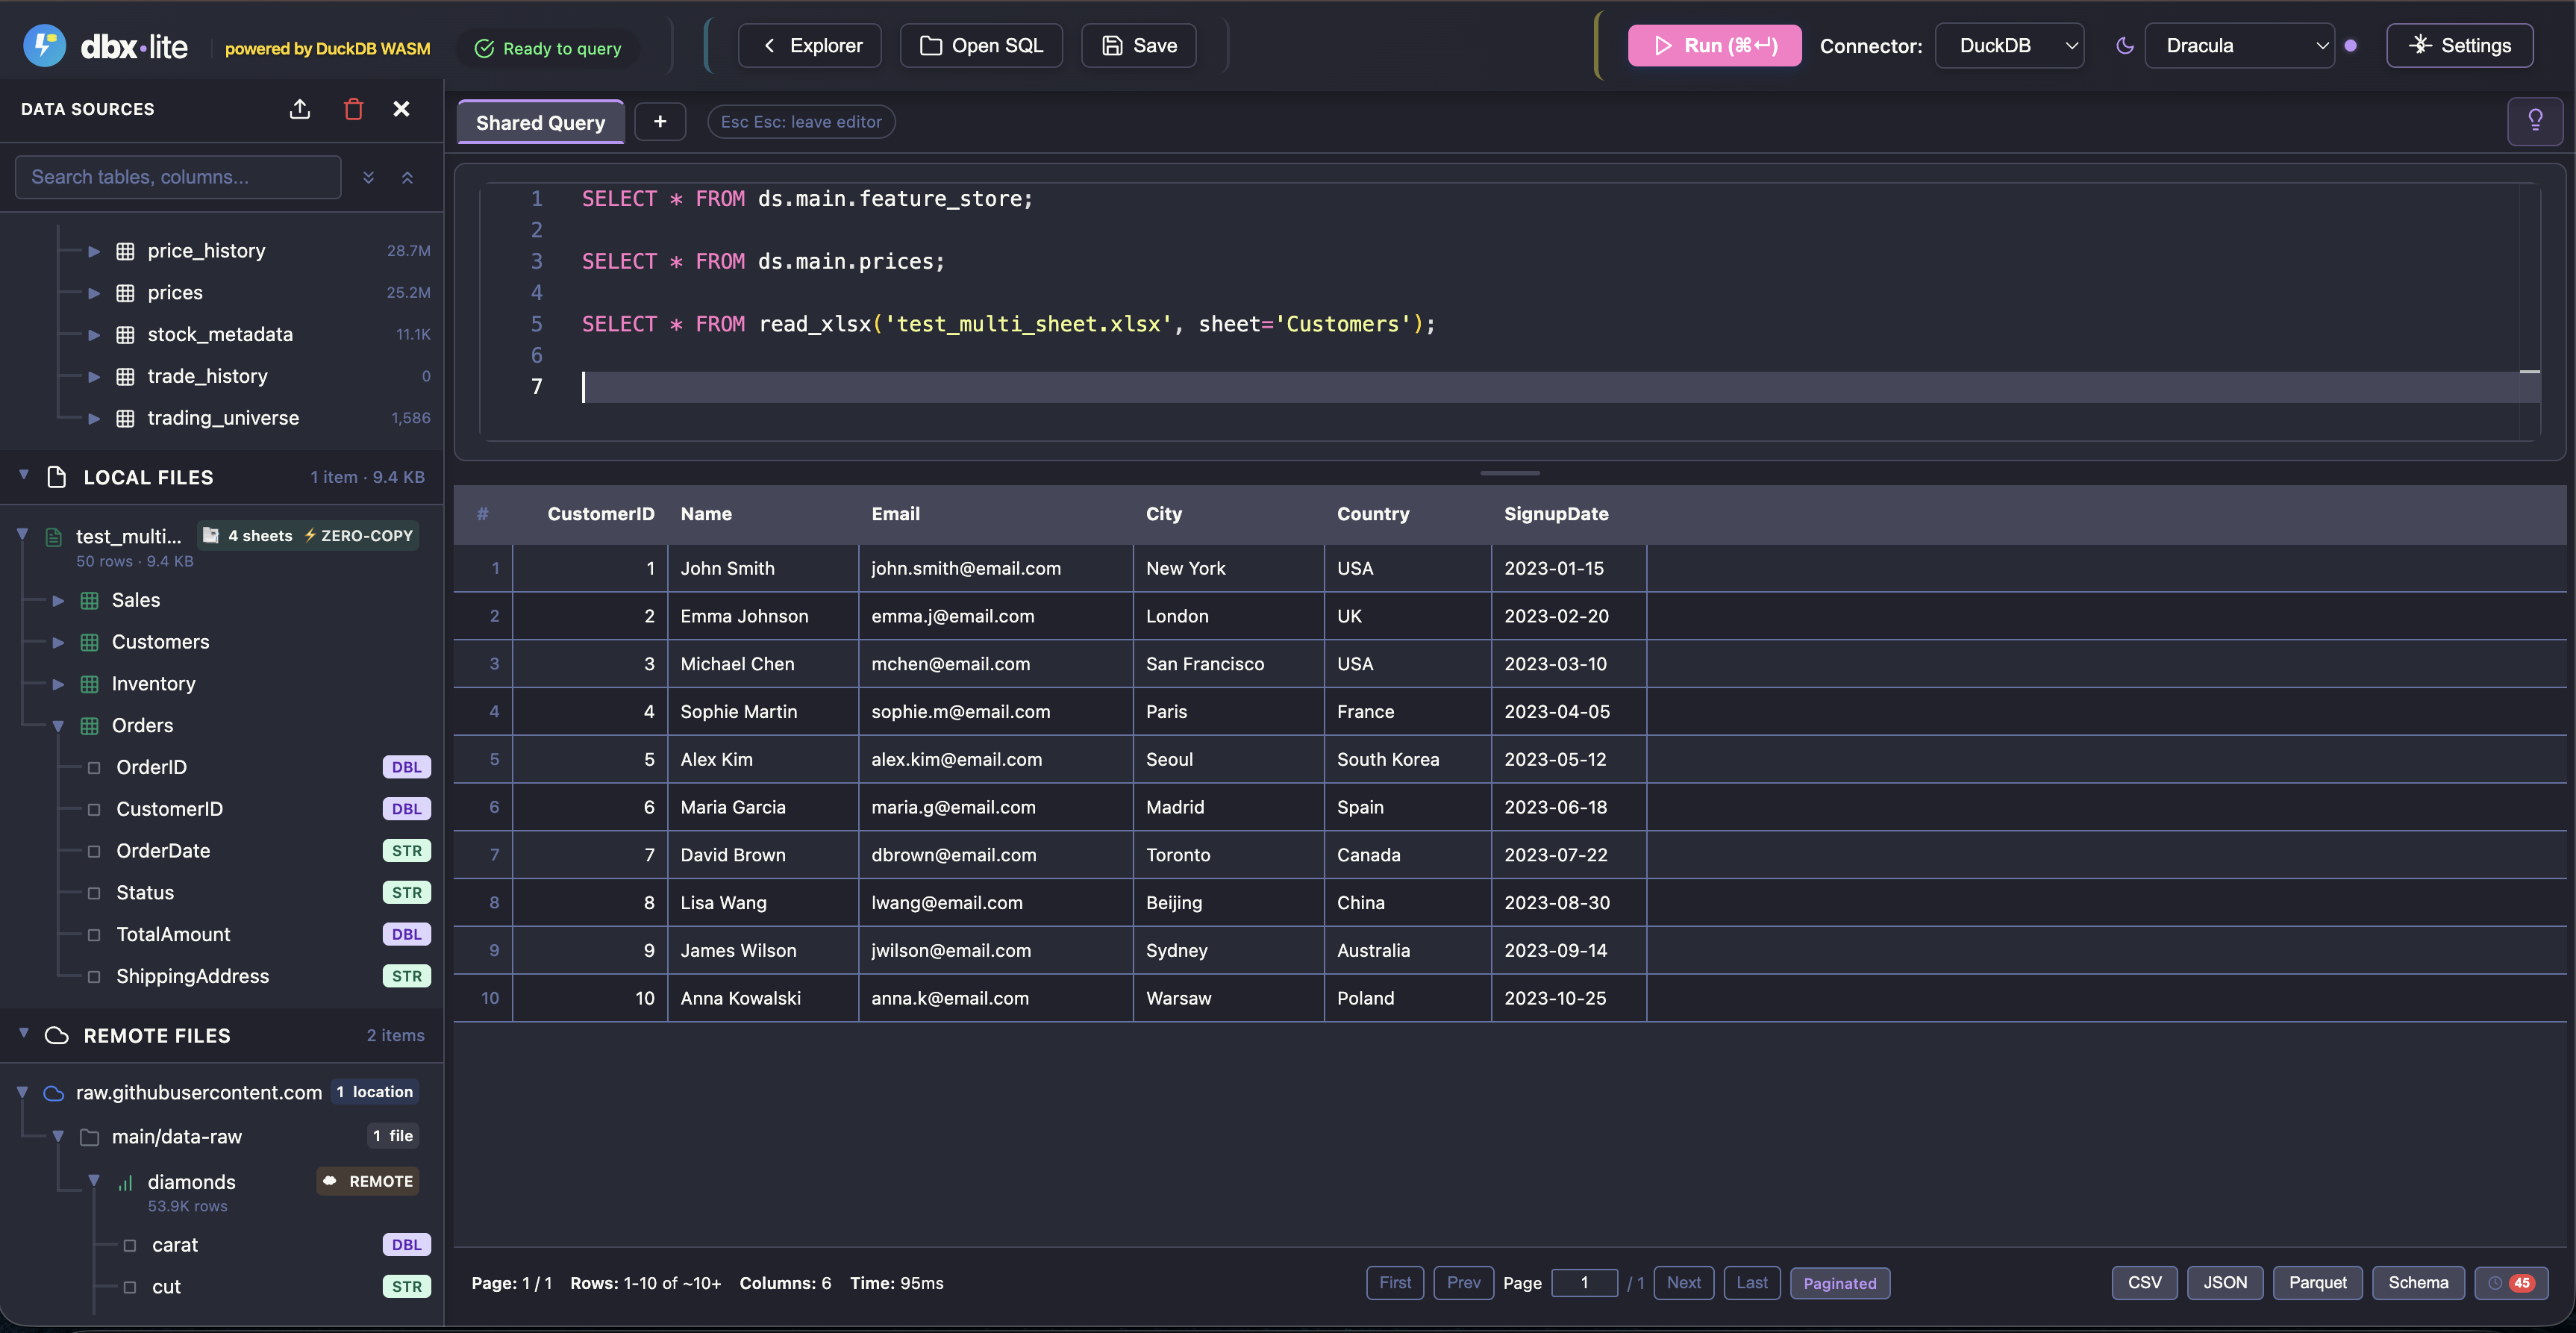Click the purple theme color dot

point(2351,46)
